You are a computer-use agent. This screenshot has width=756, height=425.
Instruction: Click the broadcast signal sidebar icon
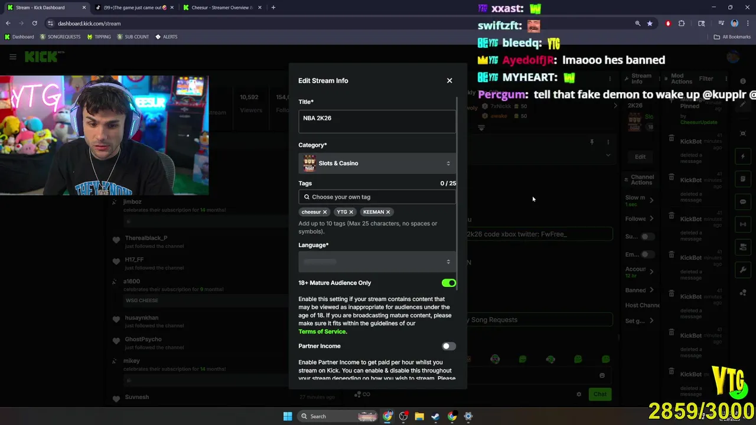(x=743, y=224)
